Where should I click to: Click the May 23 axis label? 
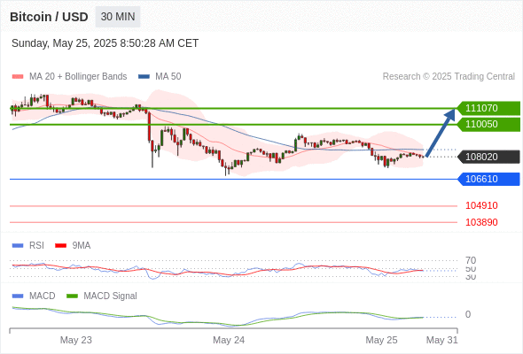(x=75, y=340)
